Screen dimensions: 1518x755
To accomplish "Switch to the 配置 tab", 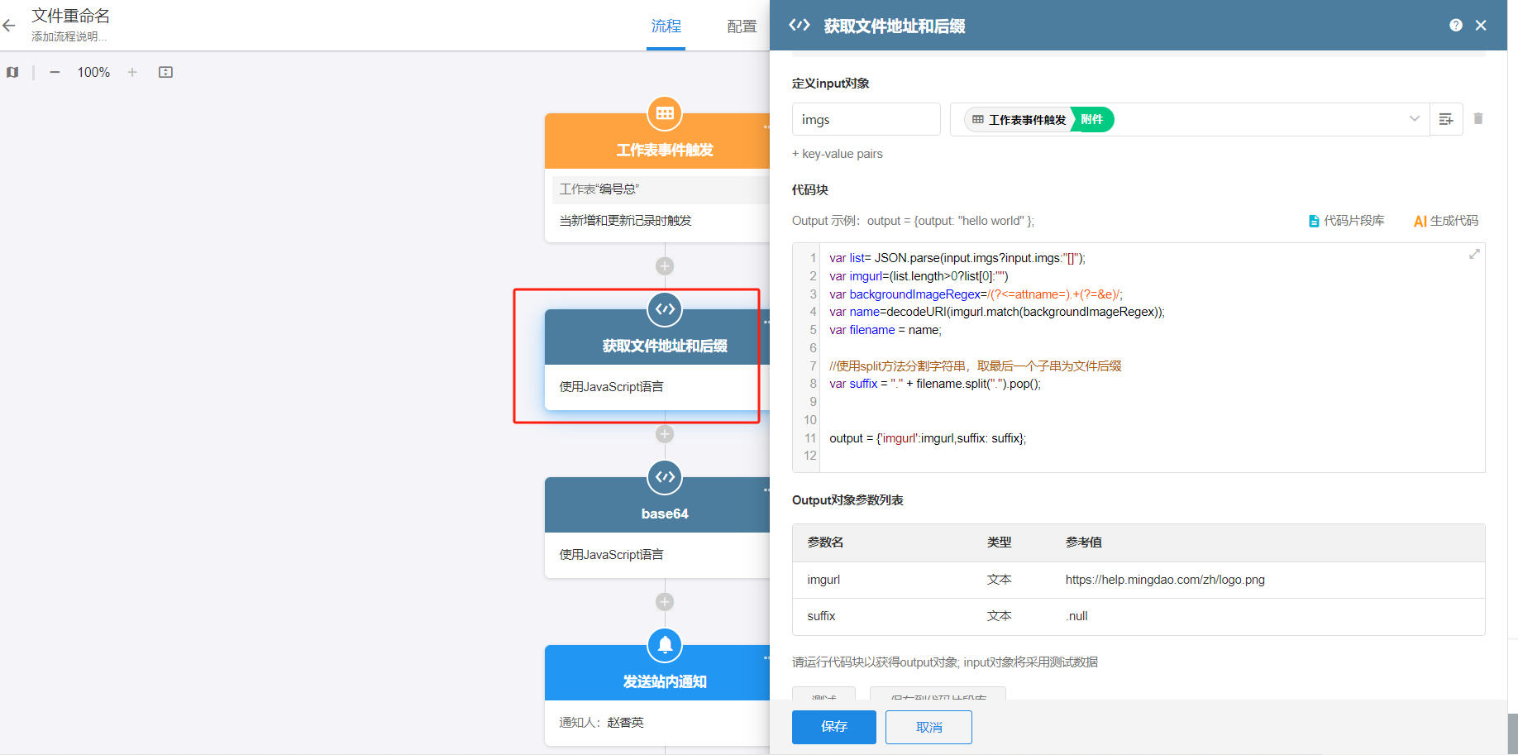I will pos(742,26).
